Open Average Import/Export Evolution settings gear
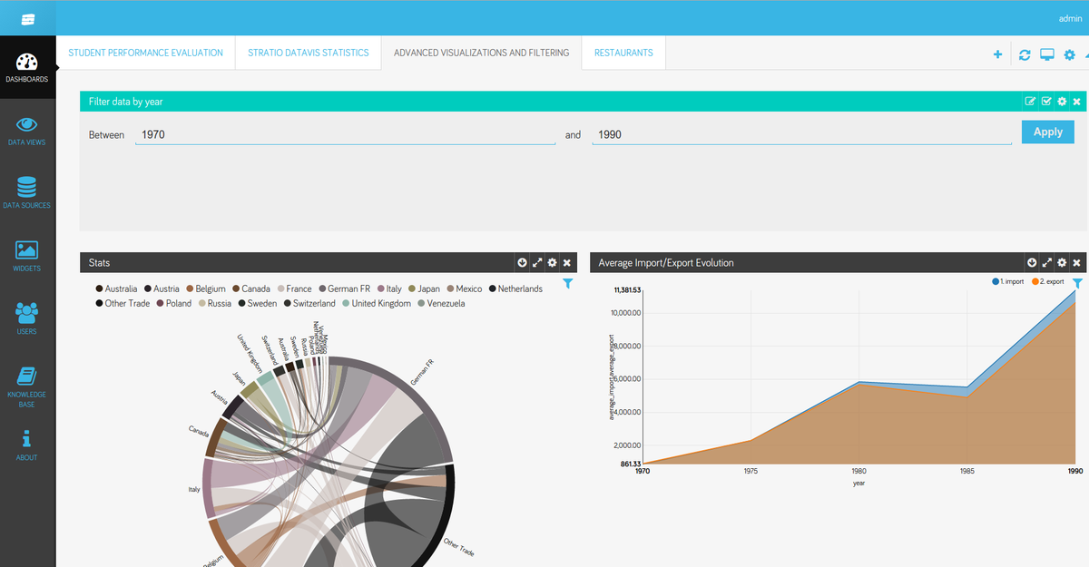1089x567 pixels. pos(1062,262)
